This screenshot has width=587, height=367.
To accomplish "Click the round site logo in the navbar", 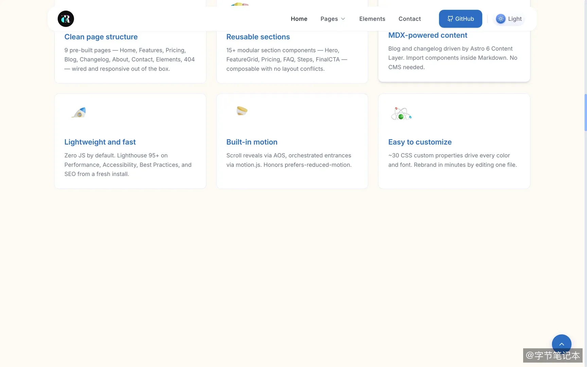I will (x=66, y=19).
